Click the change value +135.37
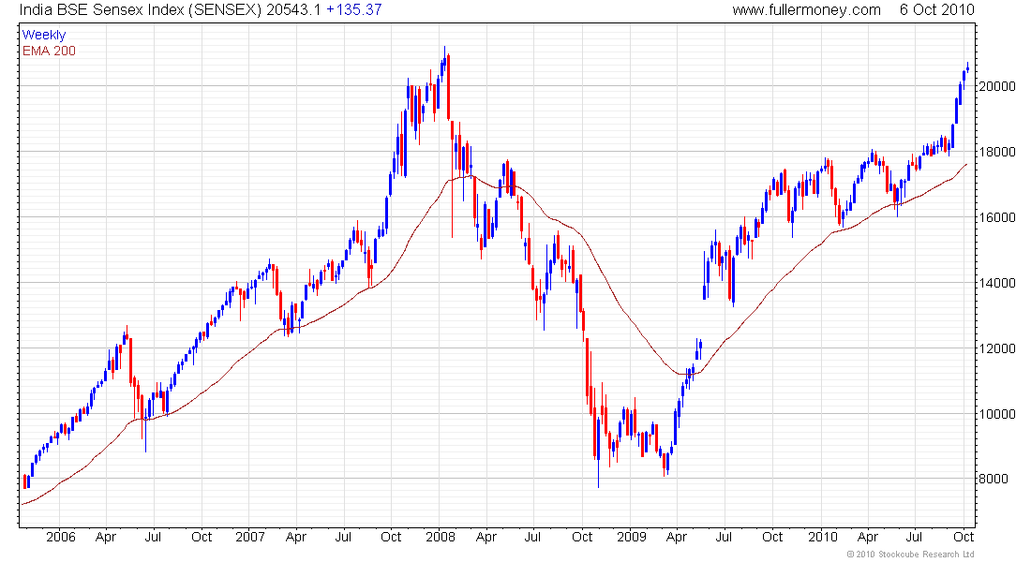Image resolution: width=1031 pixels, height=562 pixels. point(354,10)
